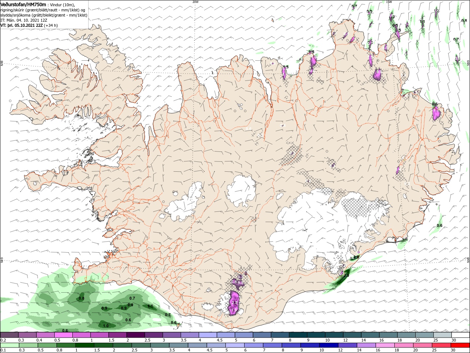Click the 'IT: Mán. 04. 10. 2021 12Z' line

[x=23, y=20]
